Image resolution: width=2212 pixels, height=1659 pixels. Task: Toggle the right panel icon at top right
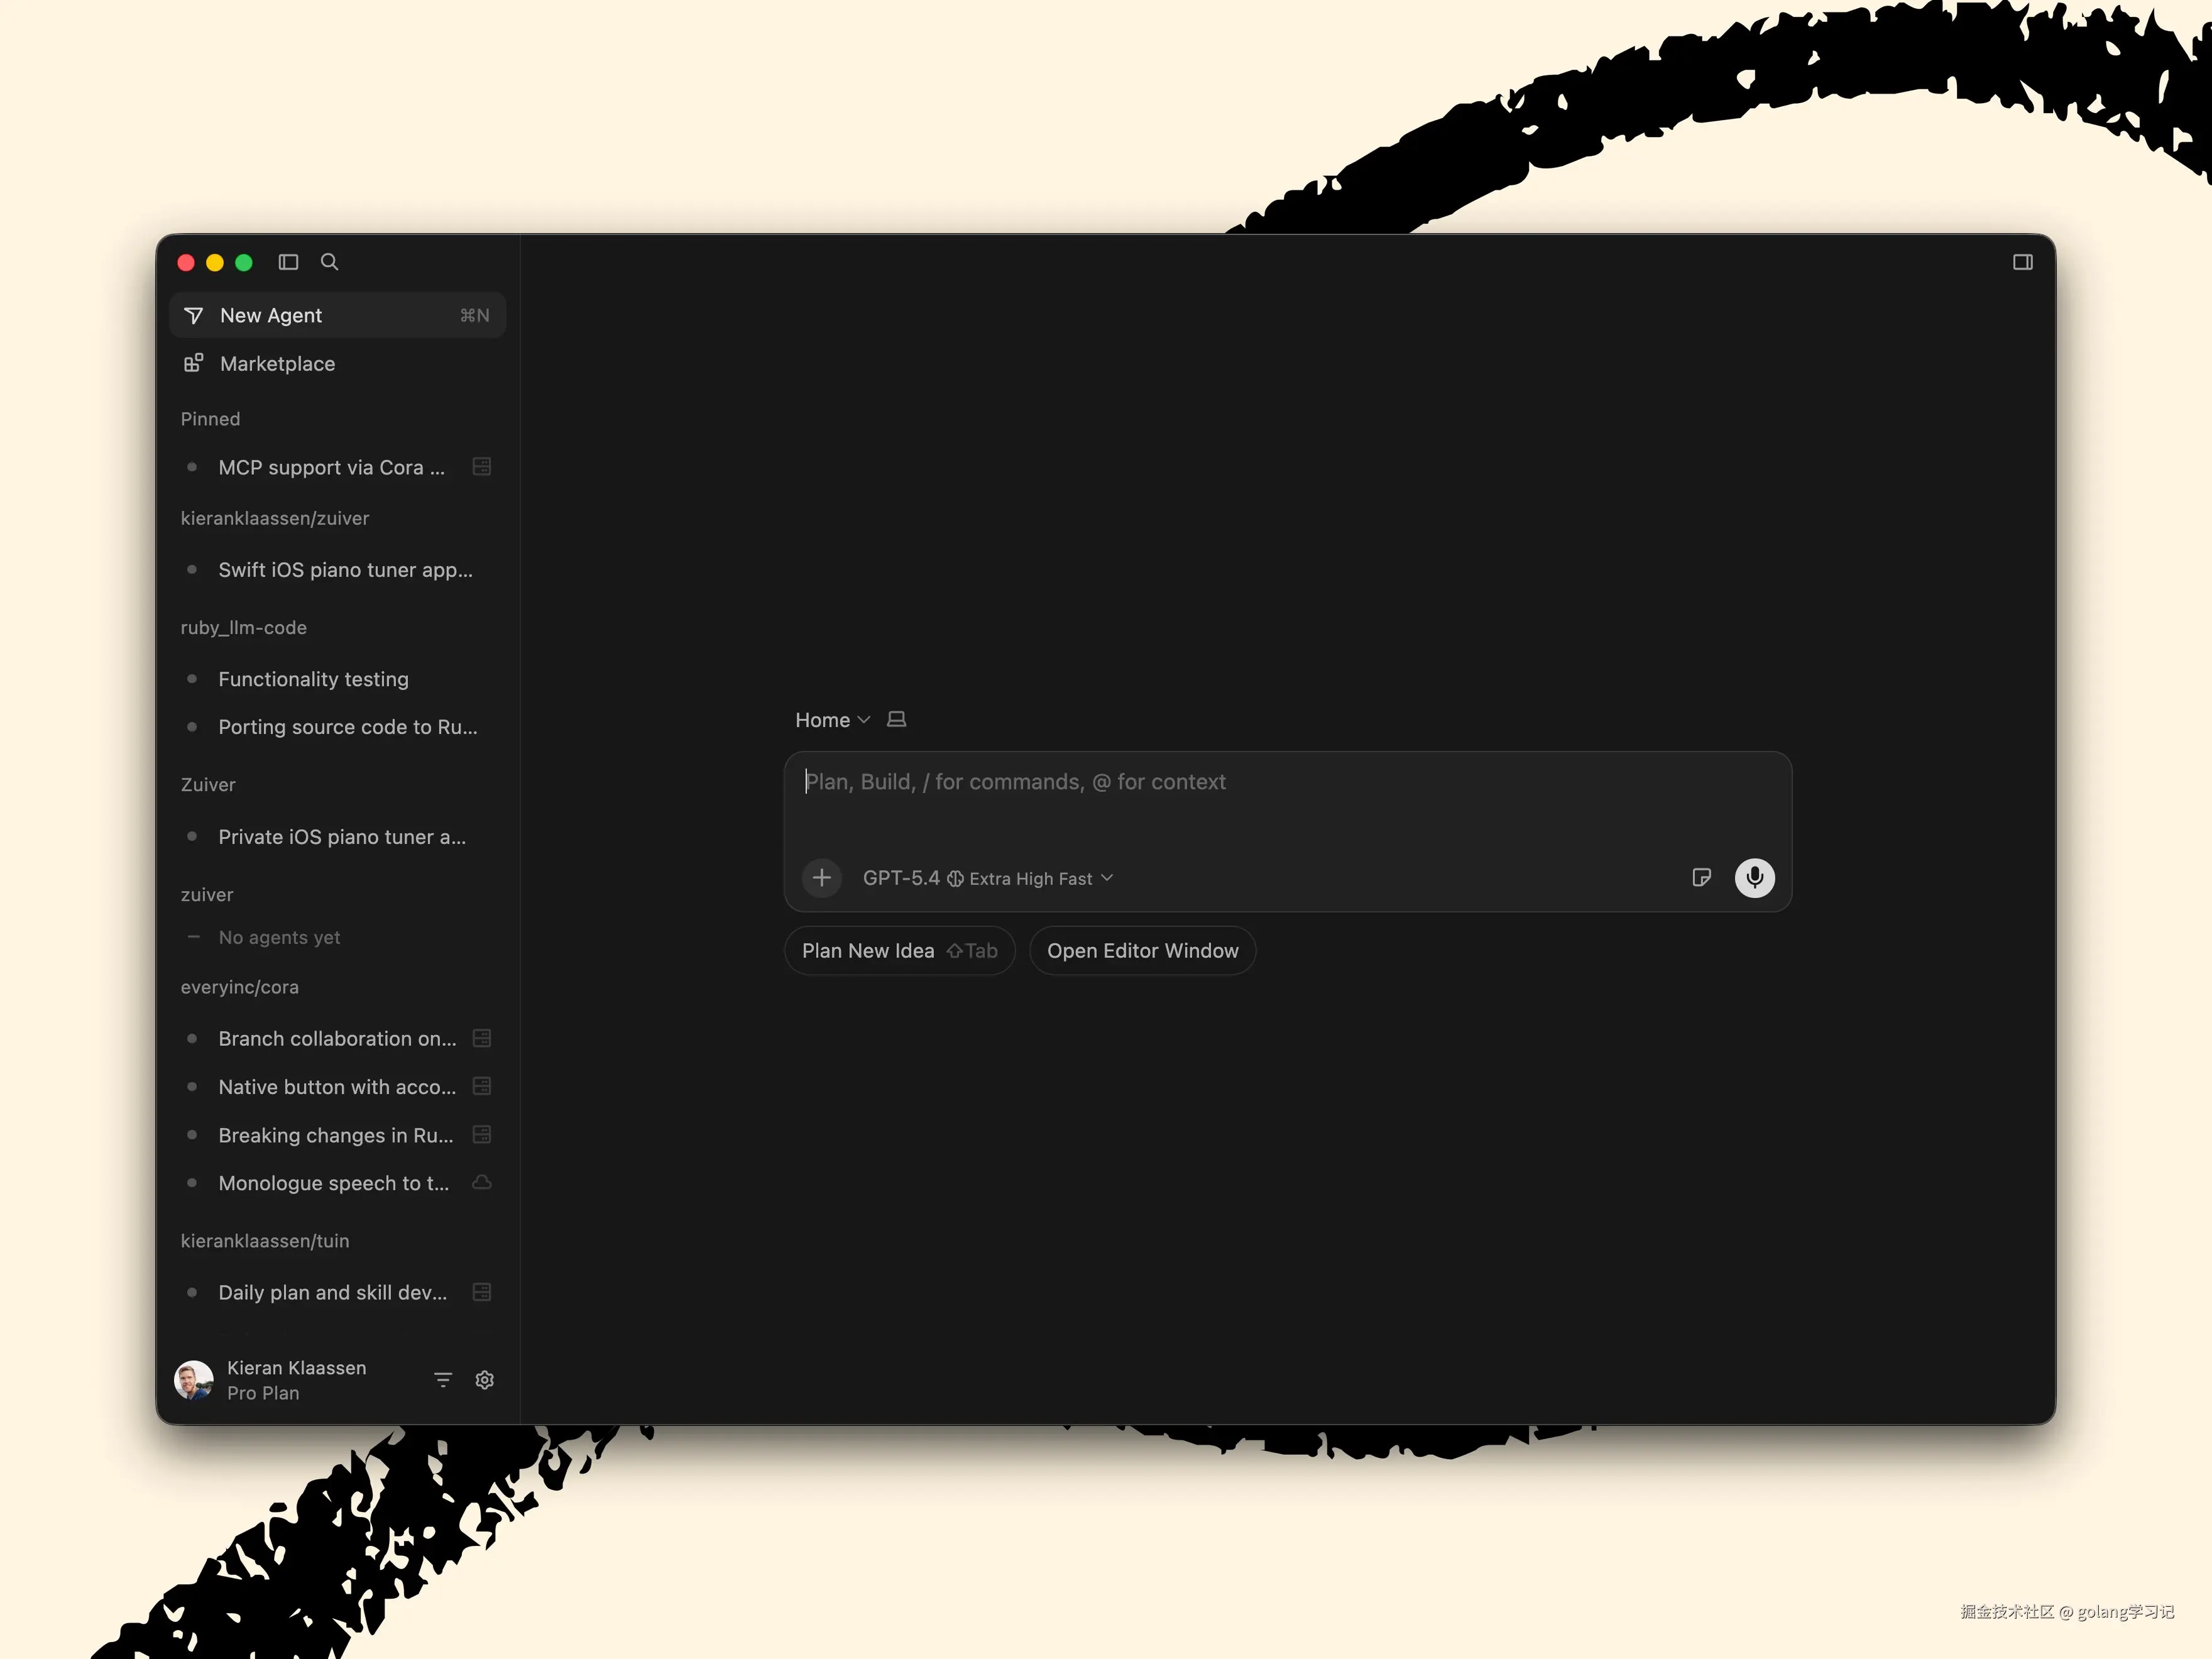pos(2023,262)
